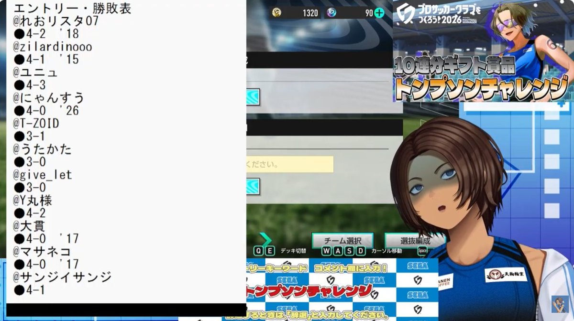Click the トンプソンチャレンジ title at top right
The width and height of the screenshot is (574, 321).
tap(481, 88)
